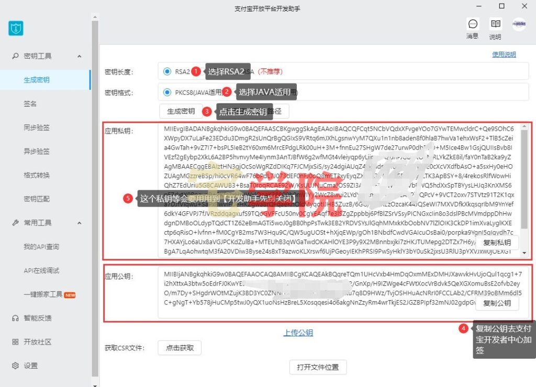Select the RSA2 radio button

(167, 72)
